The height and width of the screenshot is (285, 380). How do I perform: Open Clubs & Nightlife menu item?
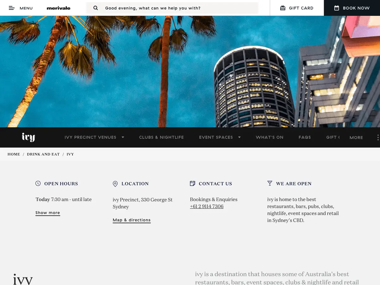(161, 137)
